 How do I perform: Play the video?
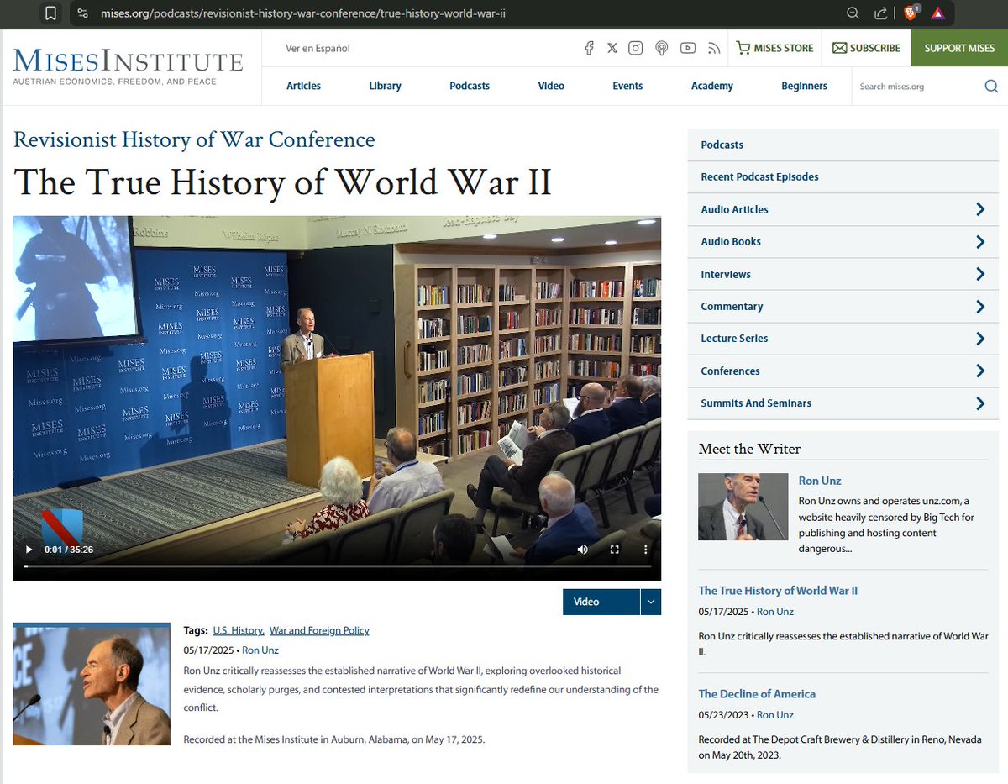29,550
